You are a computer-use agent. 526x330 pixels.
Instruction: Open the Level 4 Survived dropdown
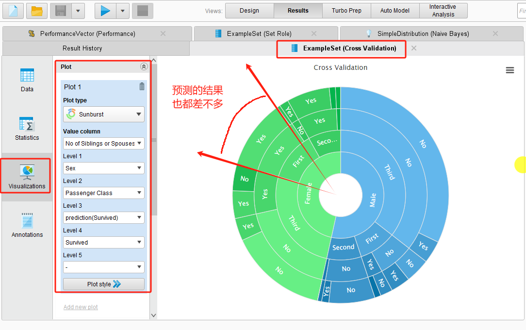pyautogui.click(x=104, y=243)
